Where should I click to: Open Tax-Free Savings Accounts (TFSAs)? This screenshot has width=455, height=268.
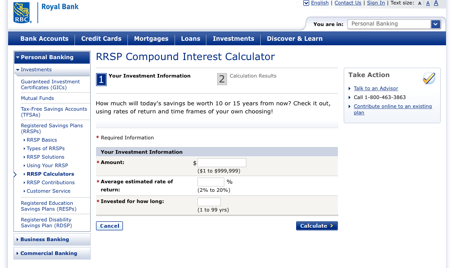click(x=54, y=112)
